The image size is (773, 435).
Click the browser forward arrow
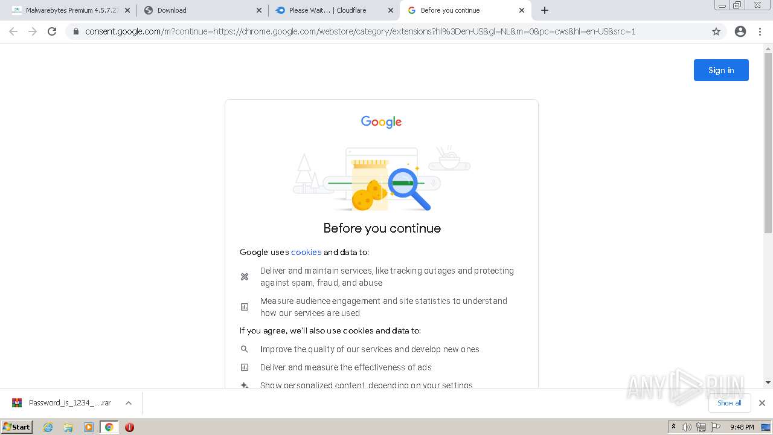pyautogui.click(x=33, y=31)
